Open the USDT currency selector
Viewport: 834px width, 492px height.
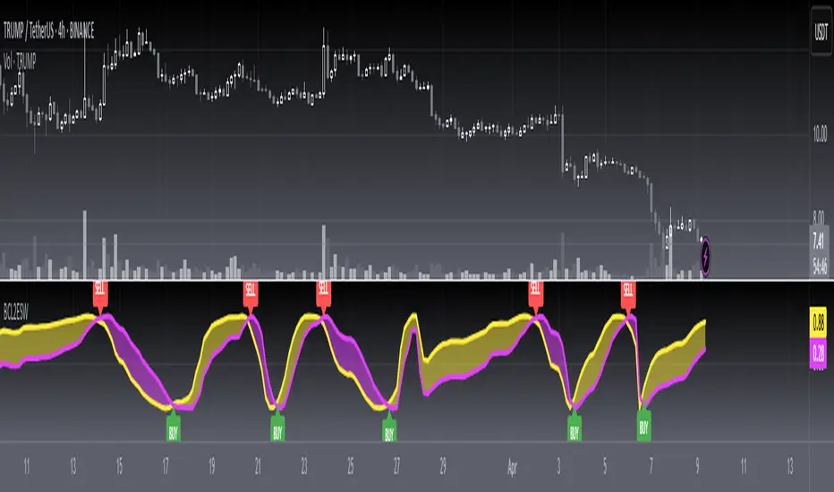[x=821, y=31]
